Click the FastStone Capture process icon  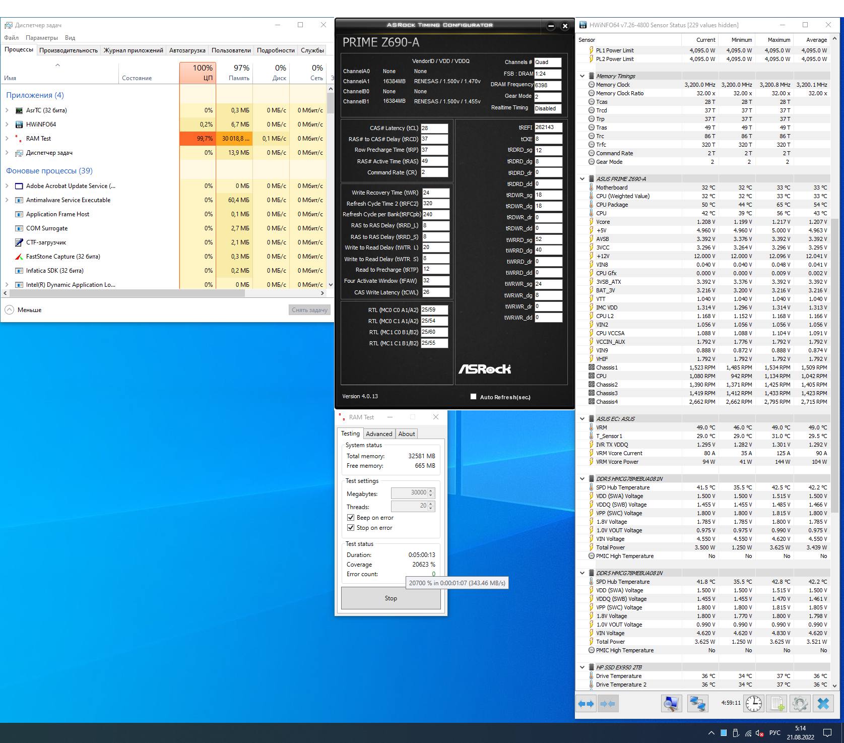19,257
